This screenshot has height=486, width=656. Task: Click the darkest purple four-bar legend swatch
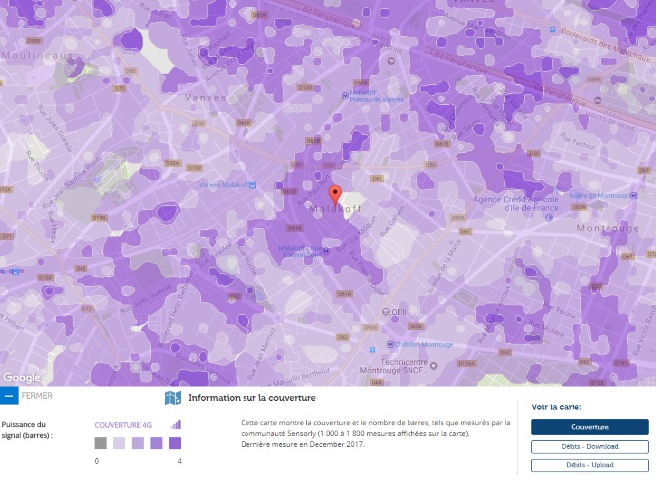pyautogui.click(x=175, y=443)
